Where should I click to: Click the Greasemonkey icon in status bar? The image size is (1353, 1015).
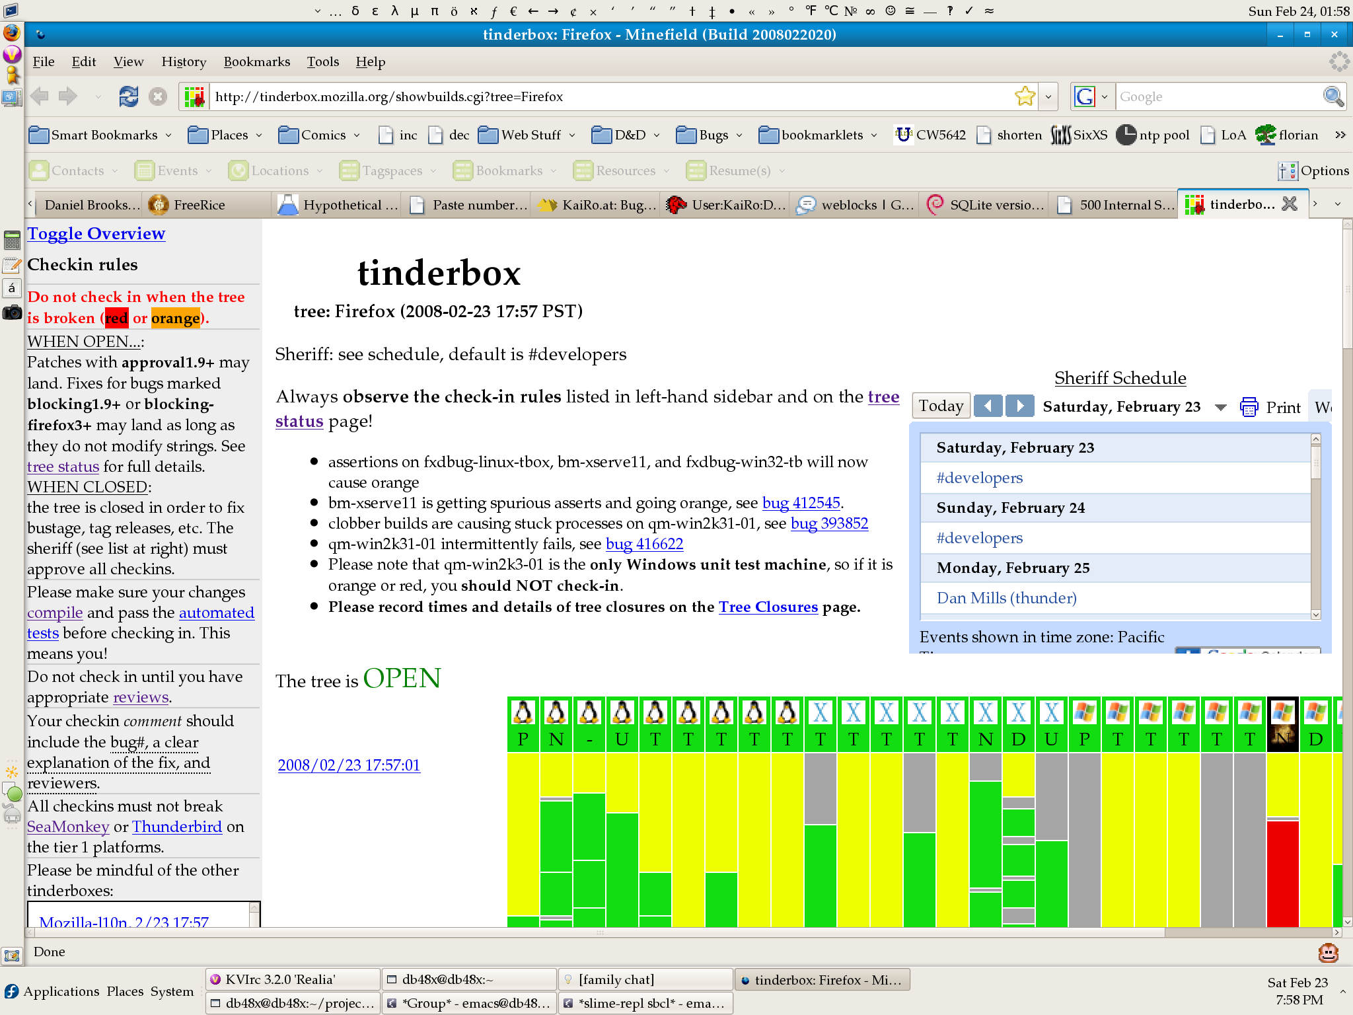(1328, 952)
